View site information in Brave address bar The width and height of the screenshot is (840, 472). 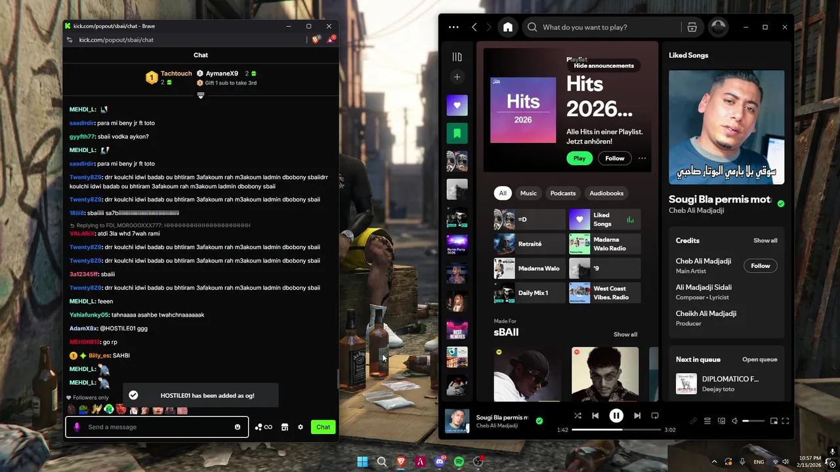[x=70, y=40]
